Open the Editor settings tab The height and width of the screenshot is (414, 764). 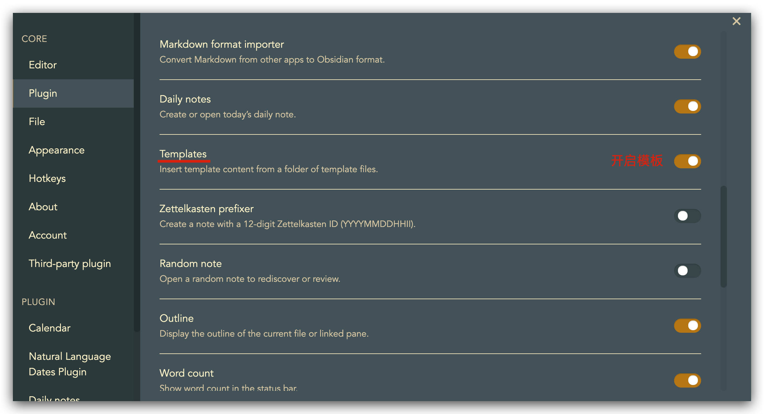coord(43,65)
